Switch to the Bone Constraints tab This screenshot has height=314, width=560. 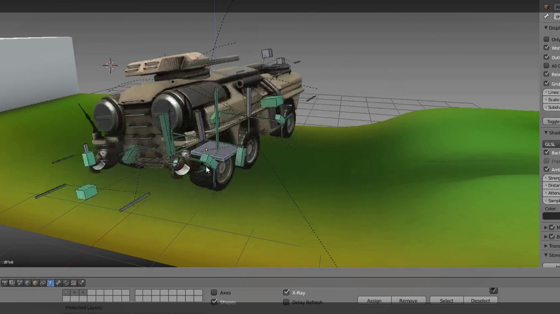tap(66, 283)
